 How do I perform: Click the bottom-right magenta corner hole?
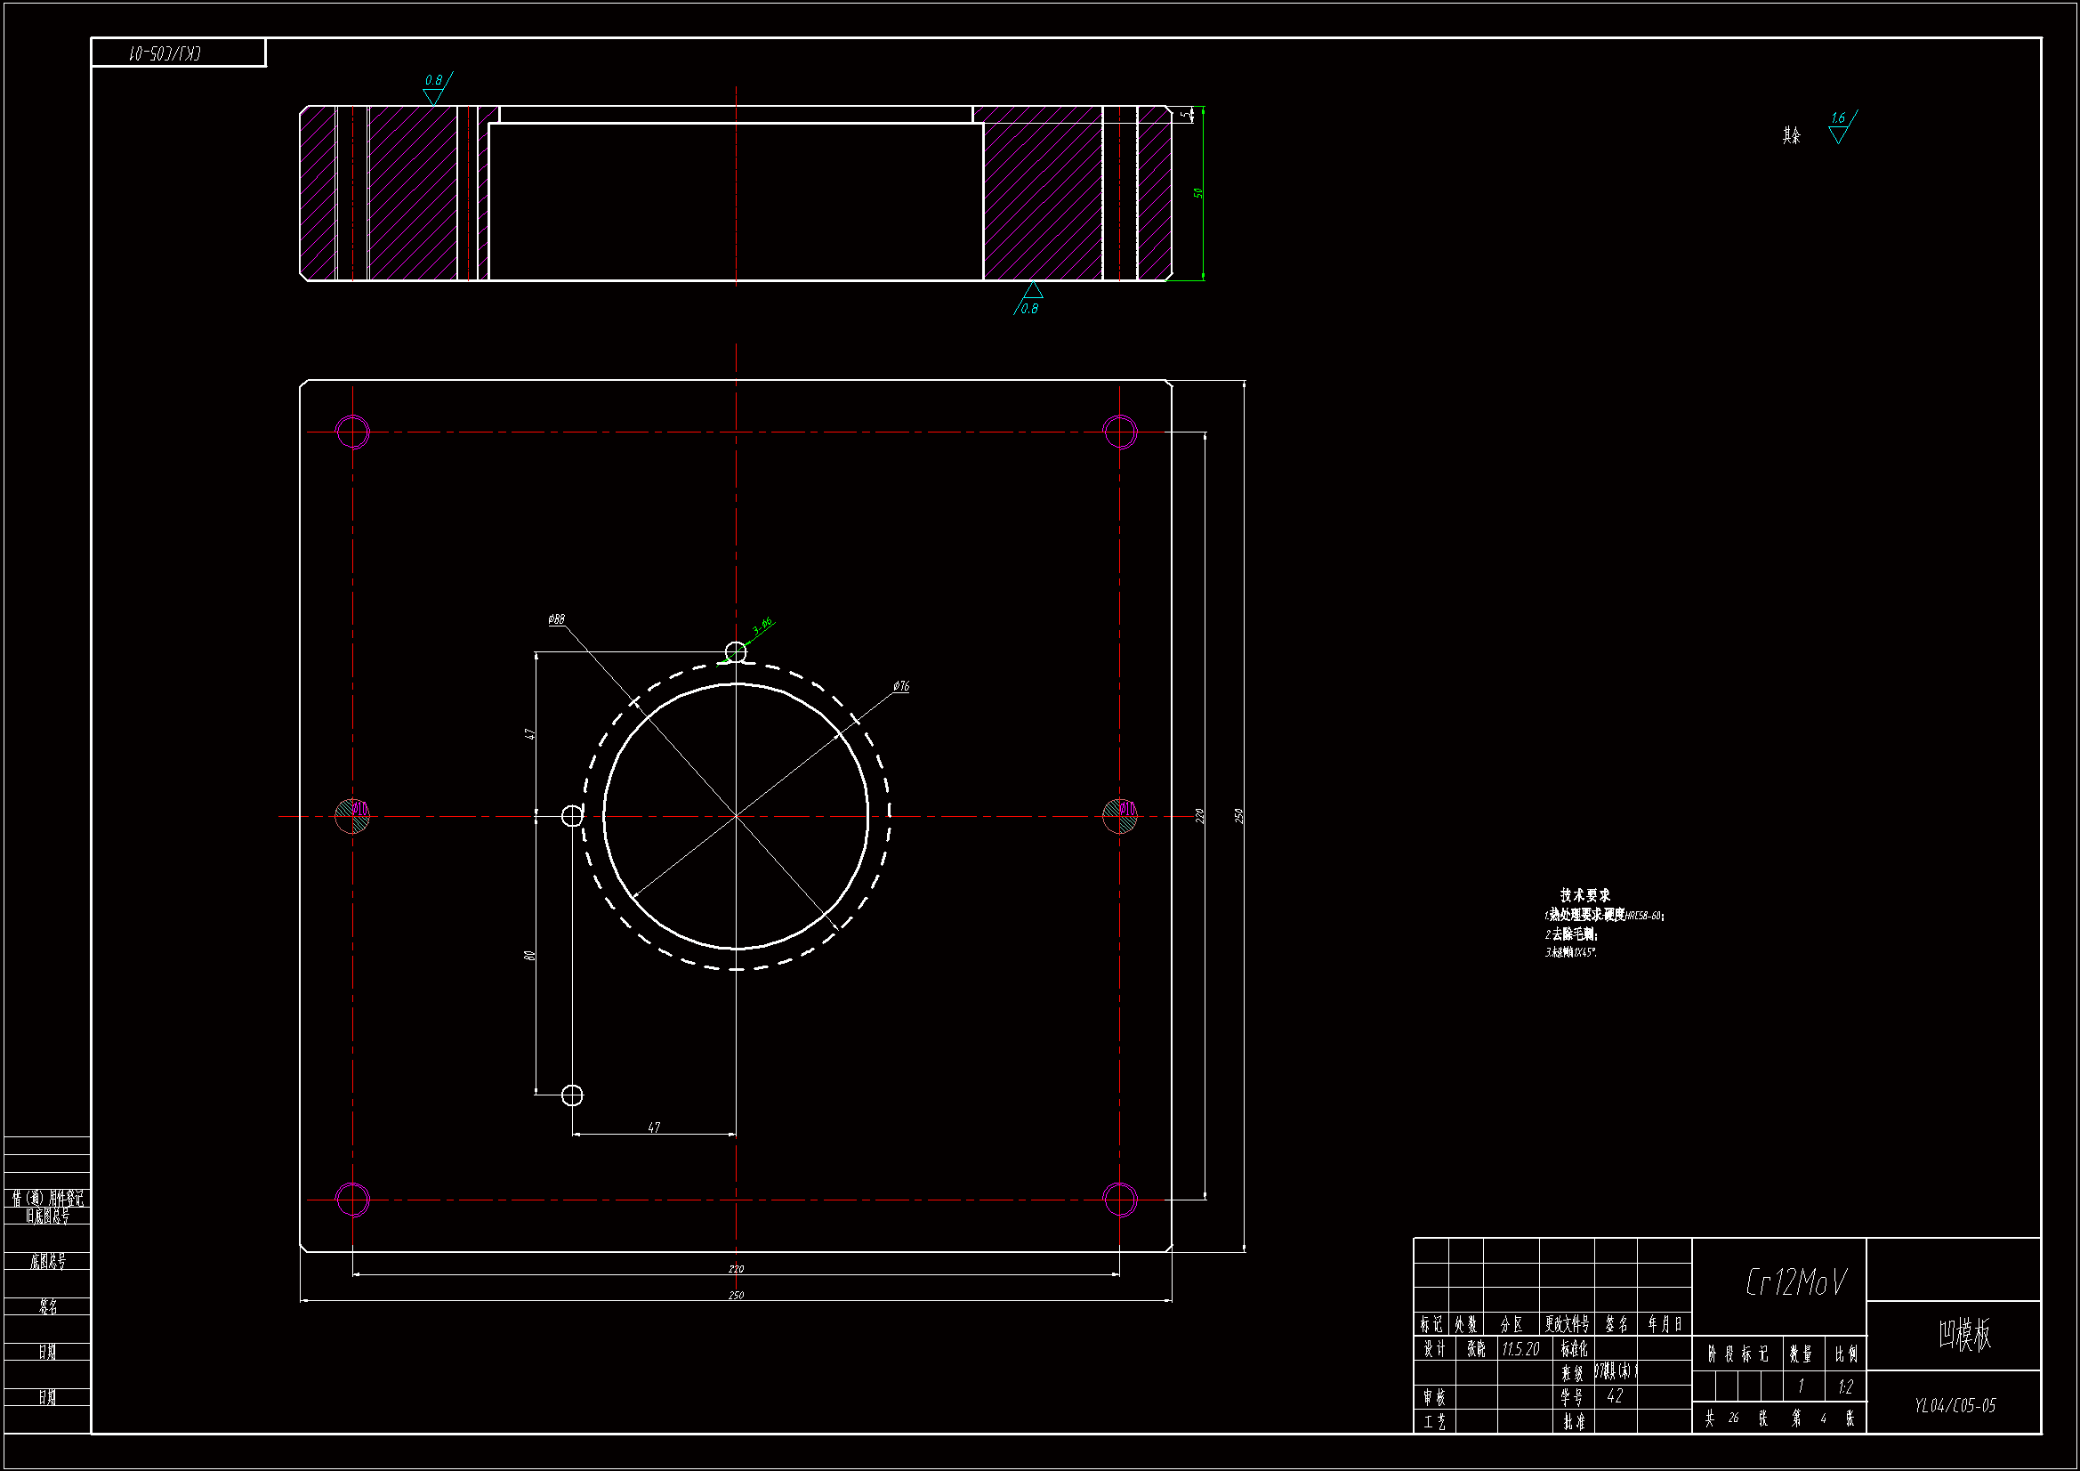point(1120,1200)
